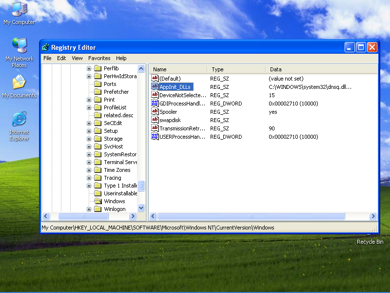Screen dimensions: 390x293
Task: Expand the Storage key
Action: (x=89, y=139)
